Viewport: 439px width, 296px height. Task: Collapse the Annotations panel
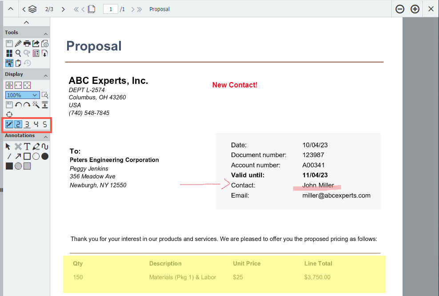coord(46,136)
